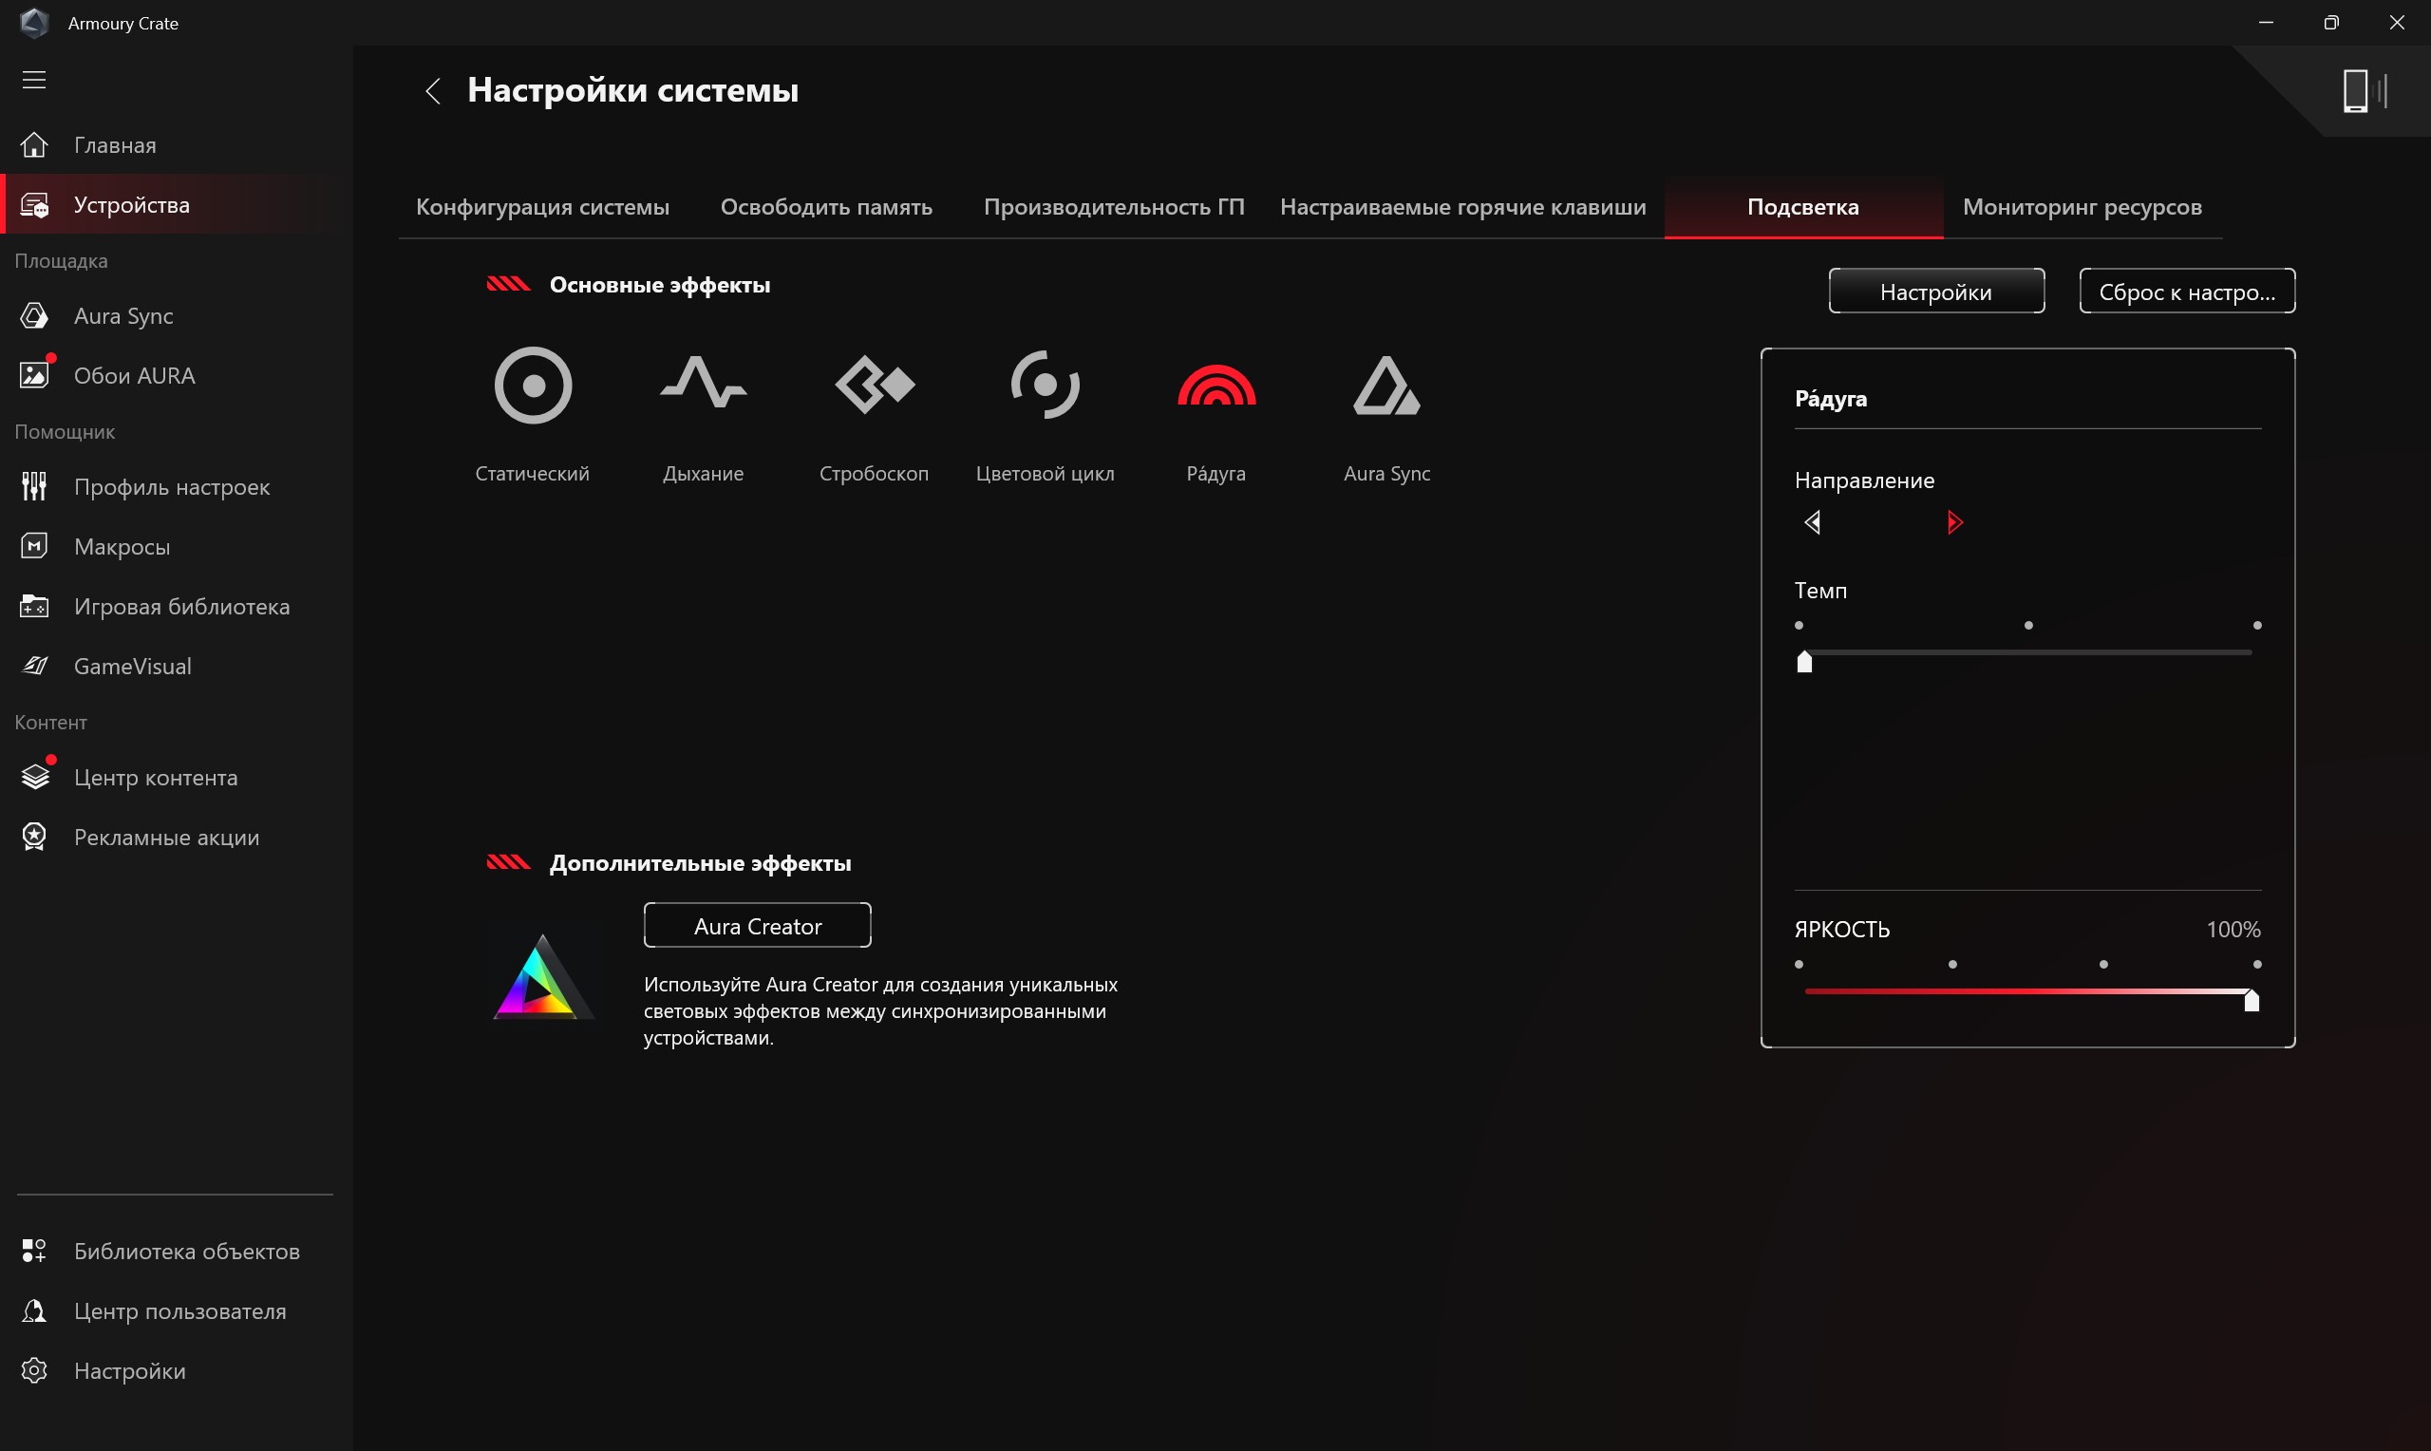Minimize the Armoury Crate window
This screenshot has height=1451, width=2431.
pyautogui.click(x=2266, y=23)
